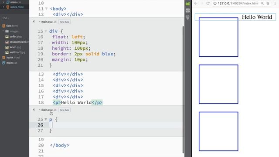
Task: Click the '<div></div>' on line 17
Action: [x=68, y=97]
